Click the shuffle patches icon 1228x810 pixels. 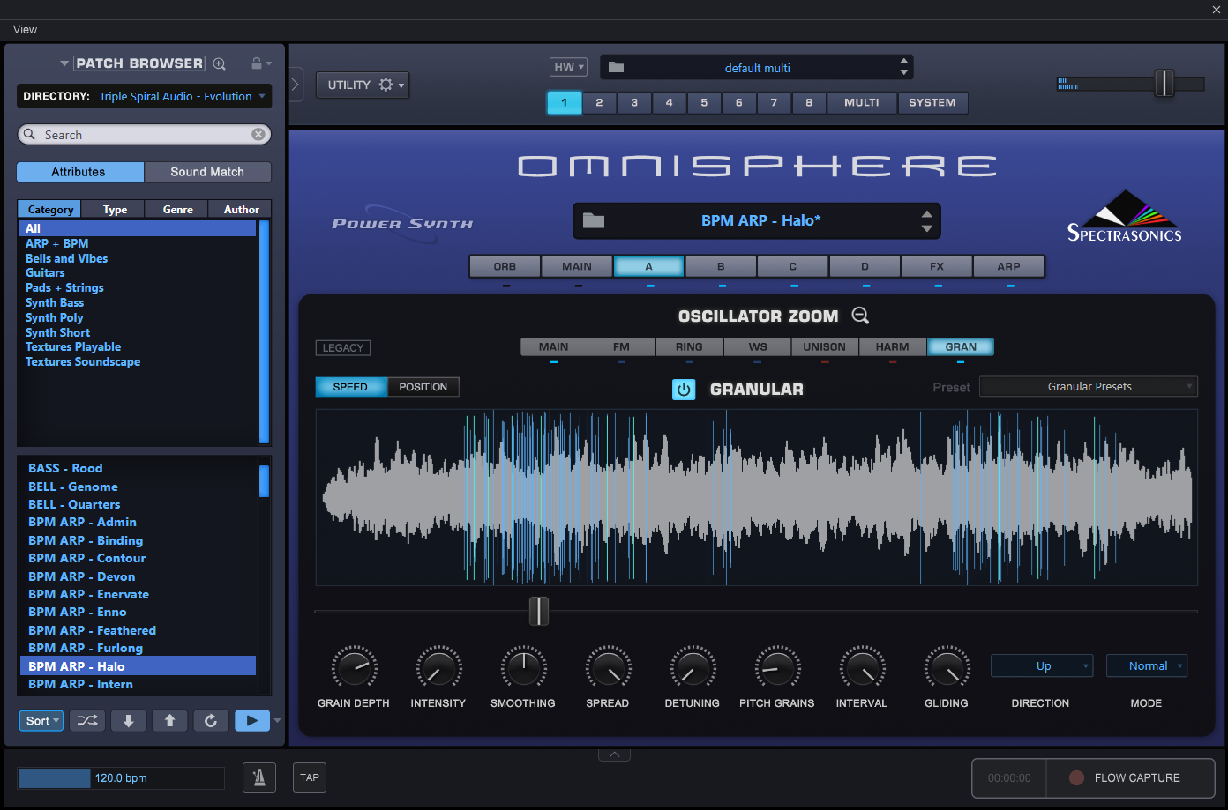point(87,720)
